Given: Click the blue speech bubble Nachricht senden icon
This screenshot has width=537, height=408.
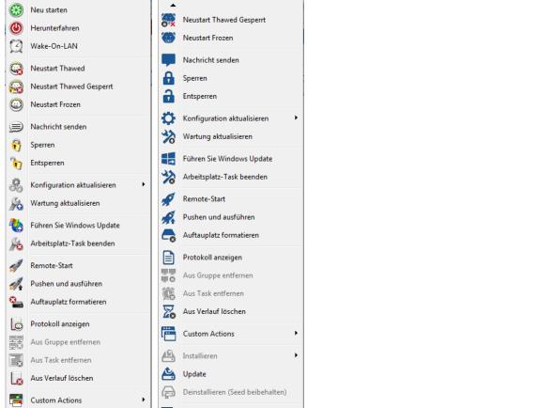Looking at the screenshot, I should click(168, 60).
